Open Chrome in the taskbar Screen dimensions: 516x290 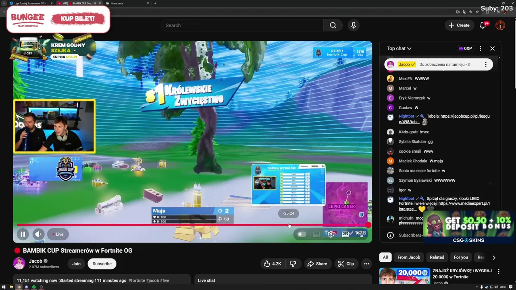[x=19, y=287]
